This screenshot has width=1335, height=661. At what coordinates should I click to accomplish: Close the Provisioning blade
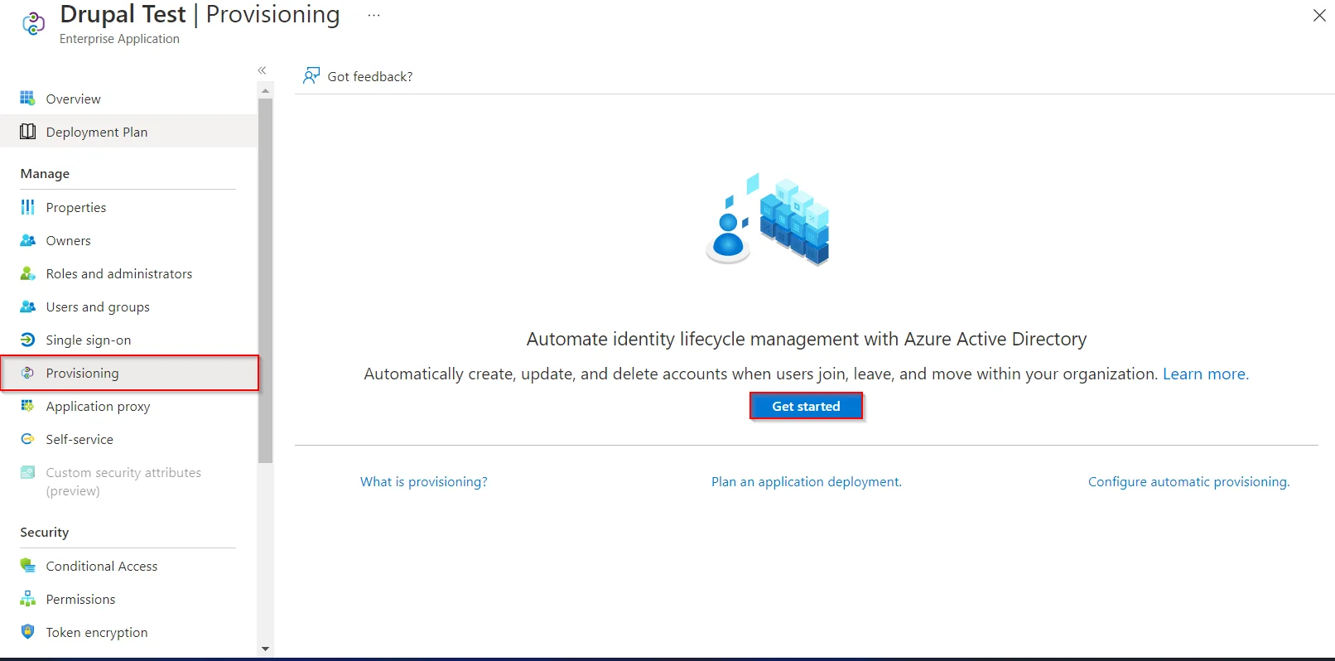pyautogui.click(x=1319, y=15)
